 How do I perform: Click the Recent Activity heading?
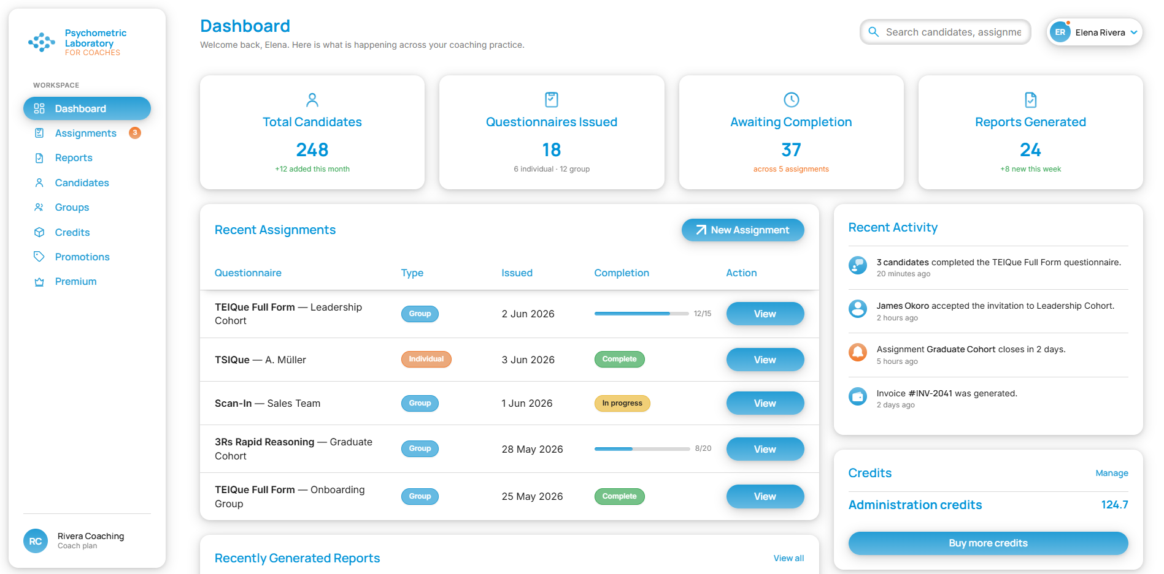[x=893, y=227]
